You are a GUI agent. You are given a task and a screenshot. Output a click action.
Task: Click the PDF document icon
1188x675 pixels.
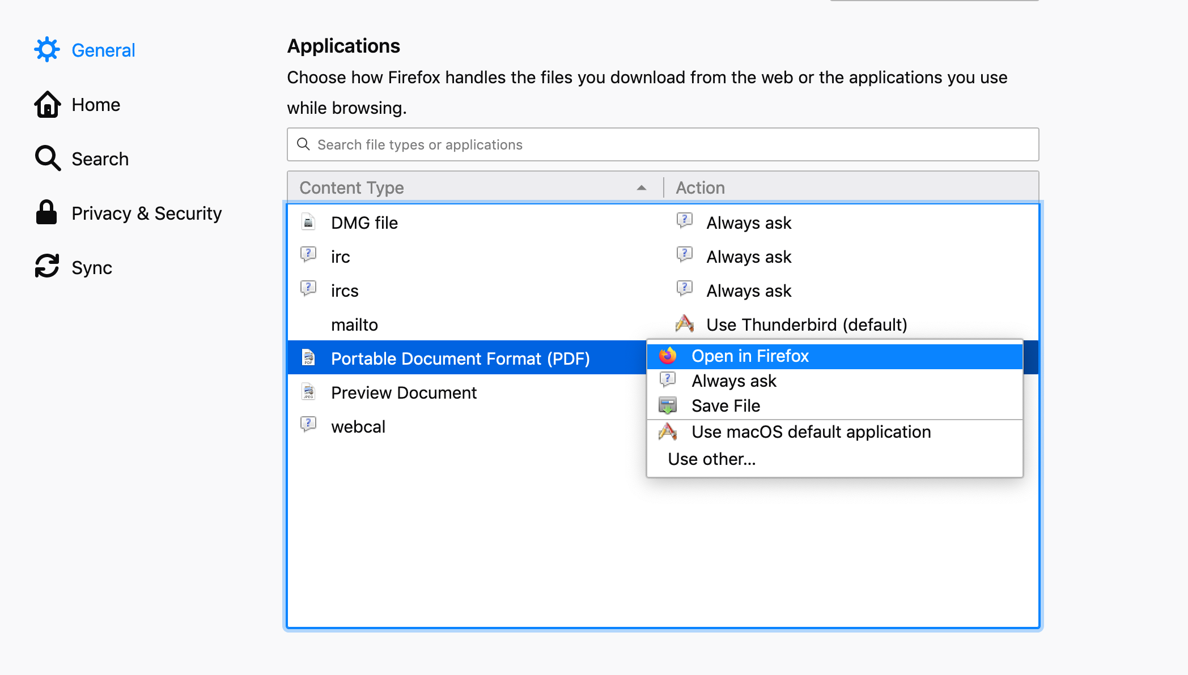(x=308, y=358)
